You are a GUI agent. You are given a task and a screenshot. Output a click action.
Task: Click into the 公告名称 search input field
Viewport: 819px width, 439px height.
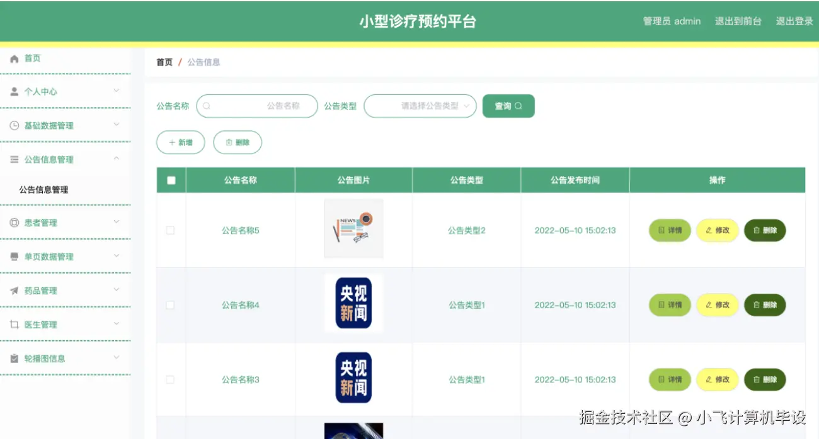(x=257, y=106)
